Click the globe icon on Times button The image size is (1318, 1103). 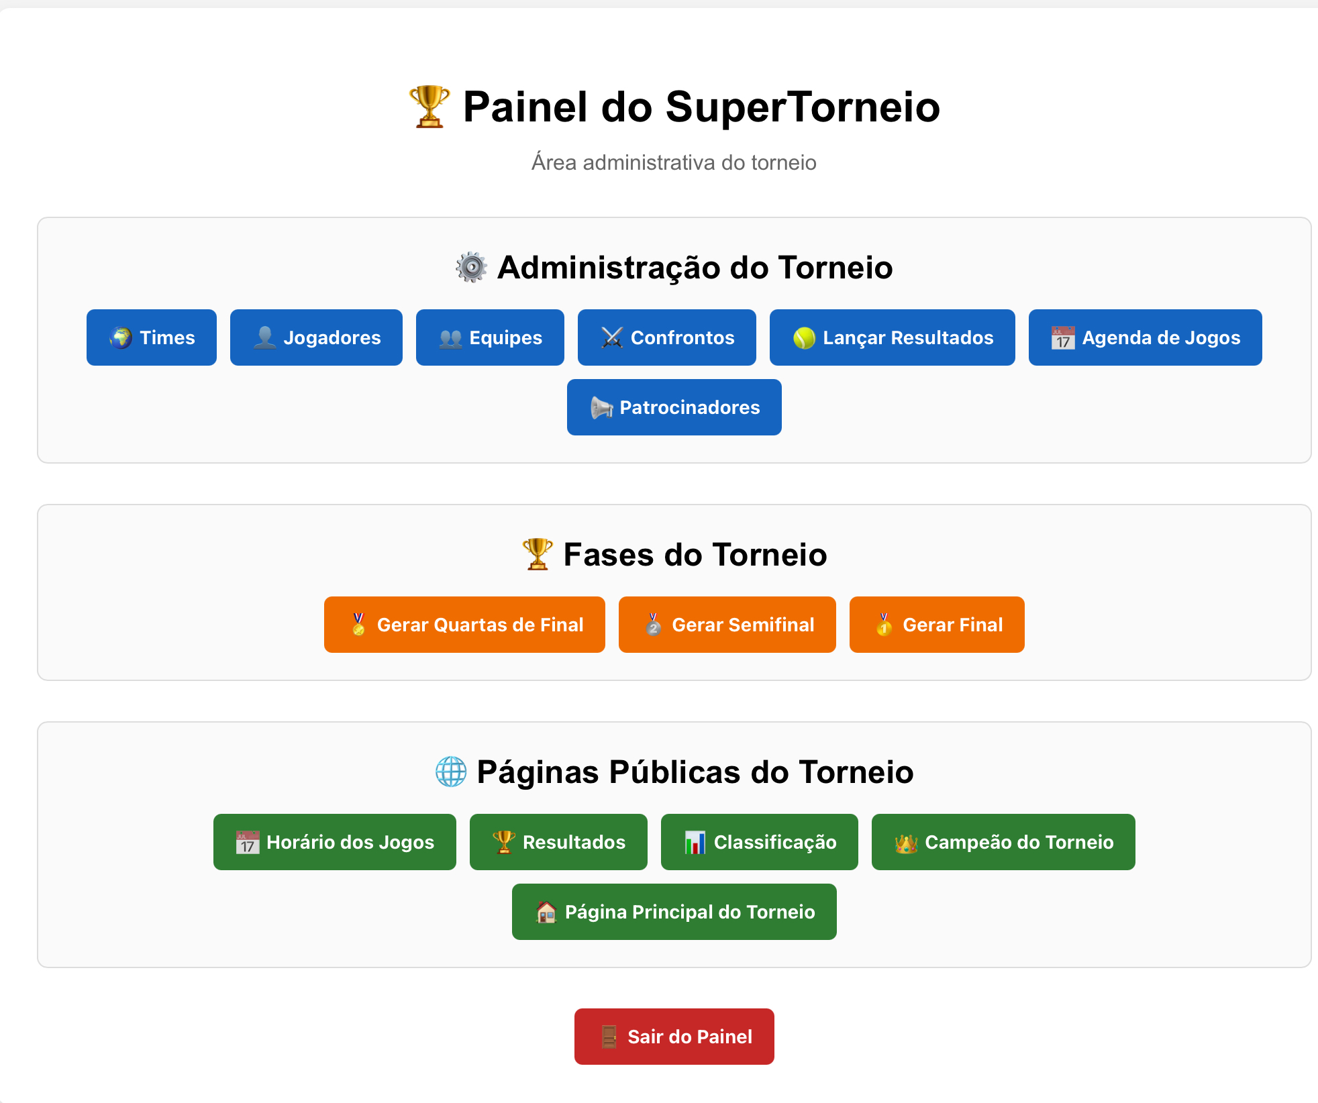click(121, 337)
